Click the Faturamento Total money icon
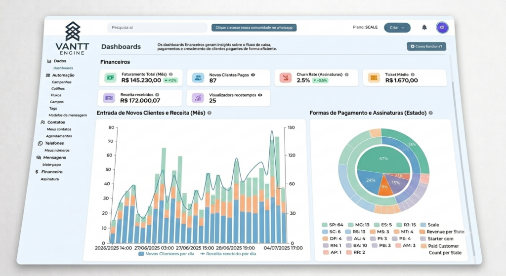Image resolution: width=506 pixels, height=276 pixels. (110, 78)
